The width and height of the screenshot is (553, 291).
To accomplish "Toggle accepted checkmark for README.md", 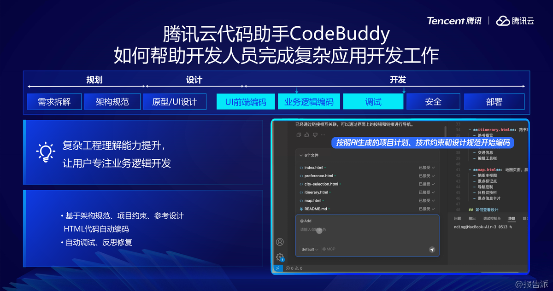I will pos(433,209).
